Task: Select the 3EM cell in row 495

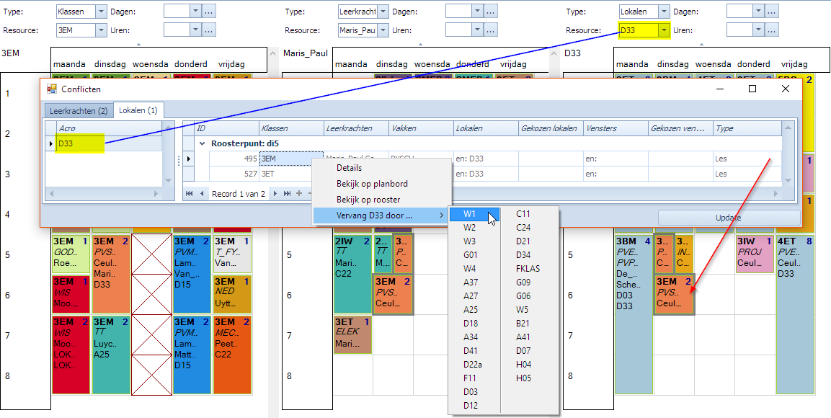Action: tap(291, 159)
